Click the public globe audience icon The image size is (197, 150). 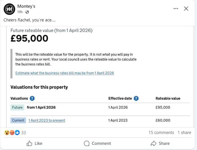pos(27,12)
